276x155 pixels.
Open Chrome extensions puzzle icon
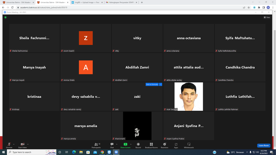259,8
